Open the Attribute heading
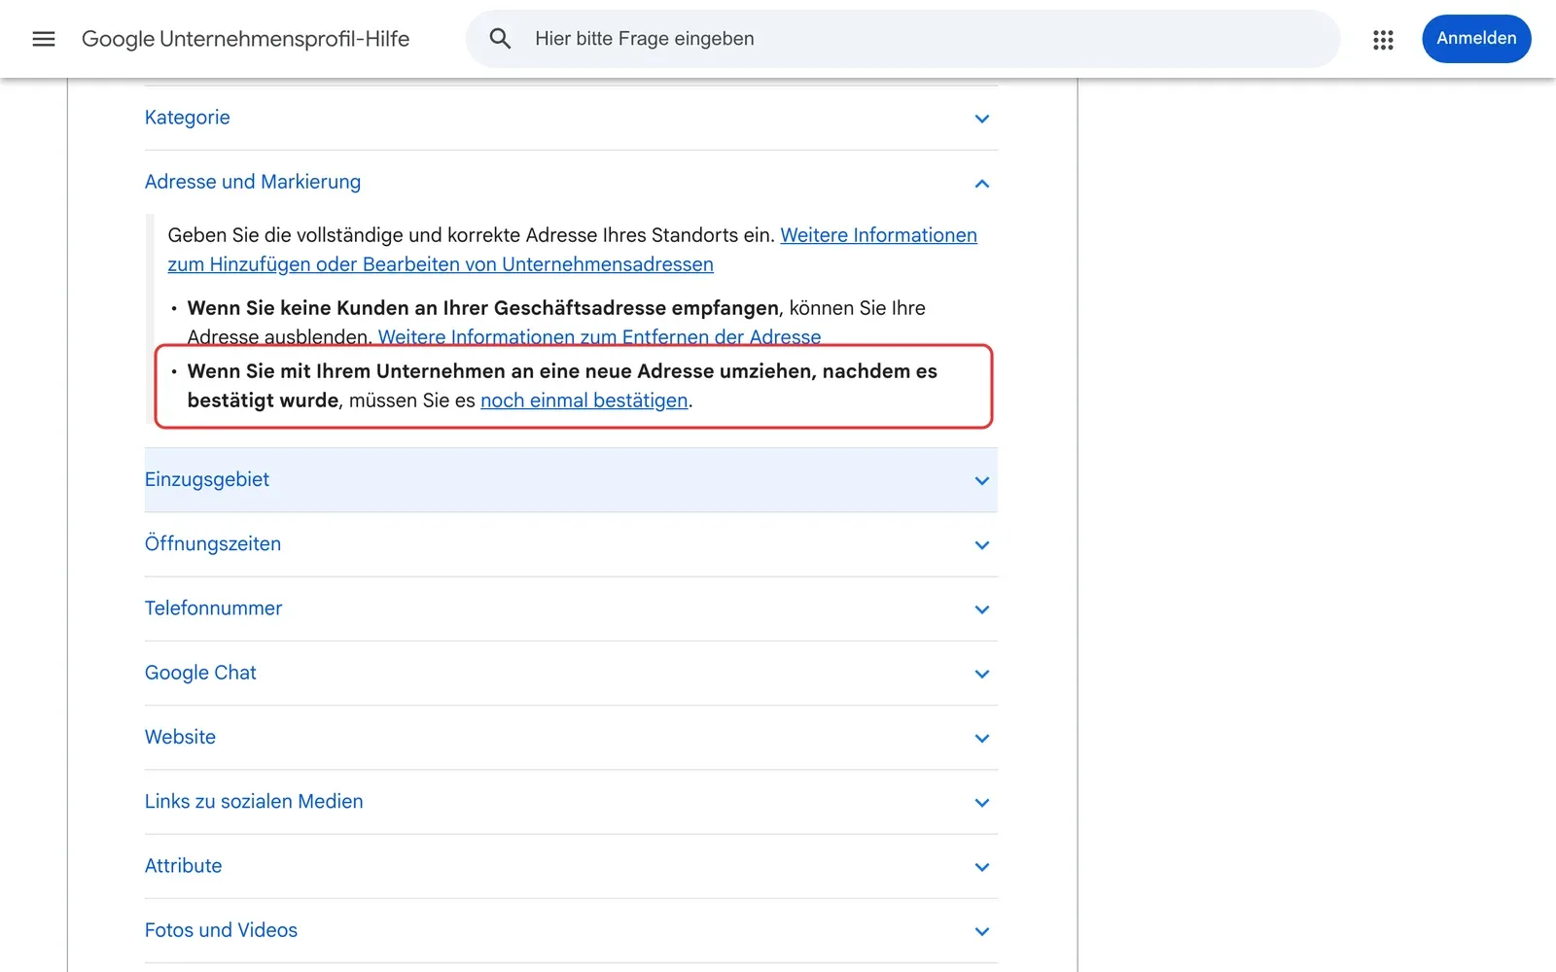Image resolution: width=1556 pixels, height=972 pixels. point(183,865)
